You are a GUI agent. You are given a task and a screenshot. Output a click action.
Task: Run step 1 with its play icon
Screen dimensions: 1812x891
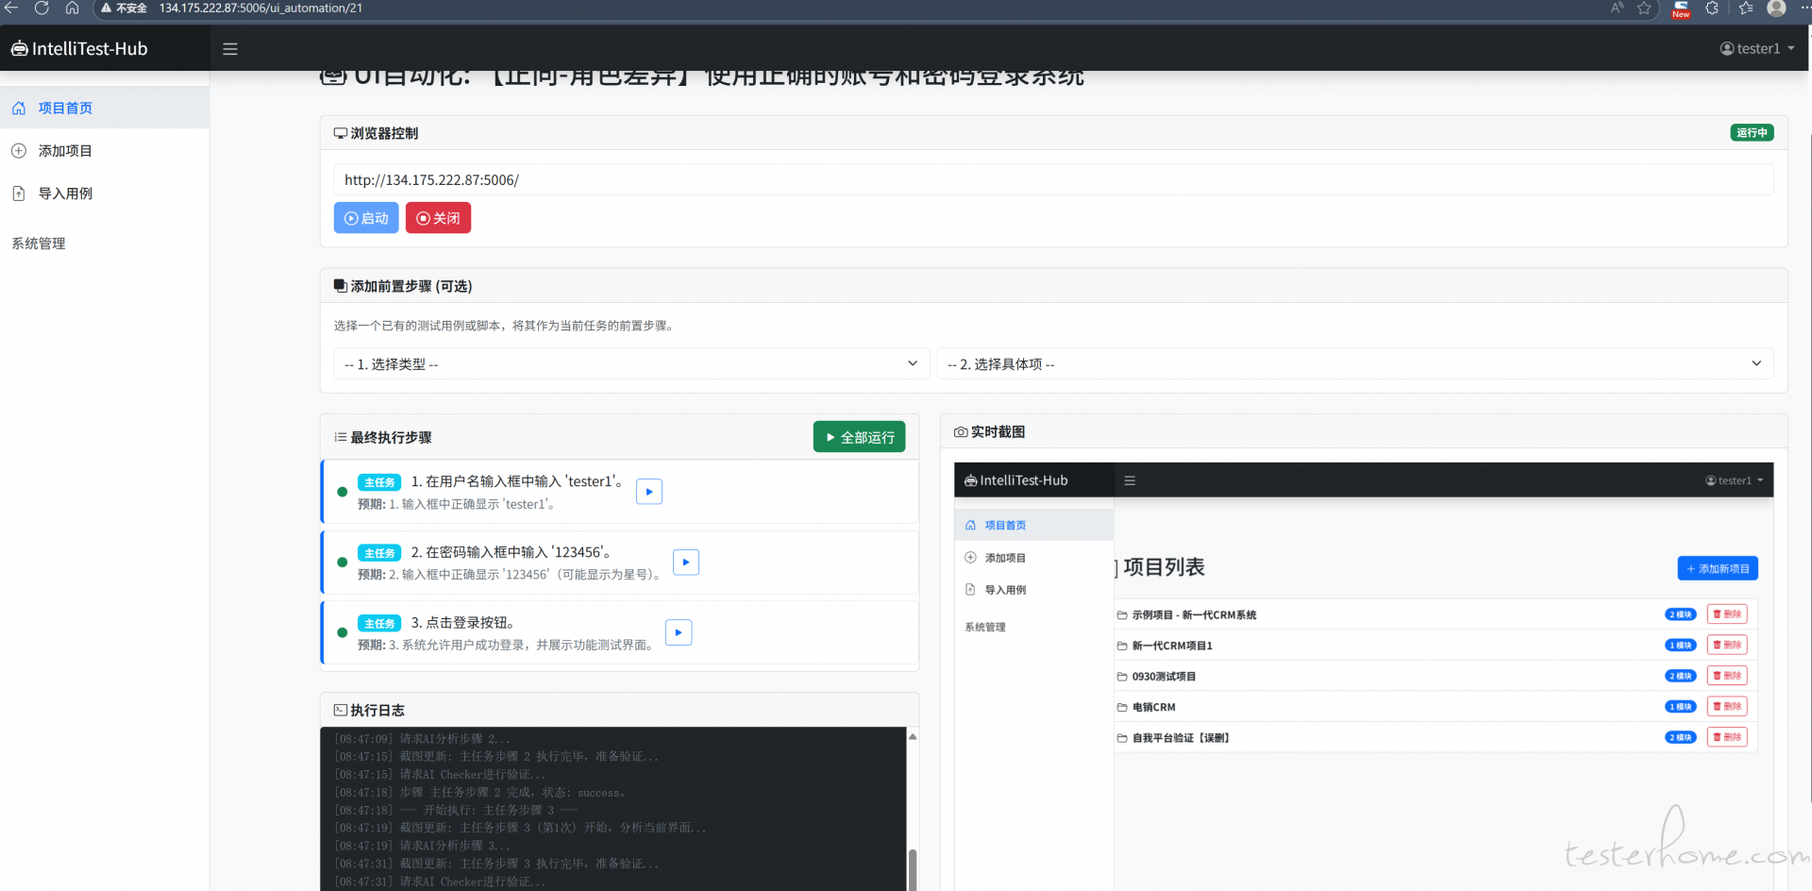click(x=649, y=492)
